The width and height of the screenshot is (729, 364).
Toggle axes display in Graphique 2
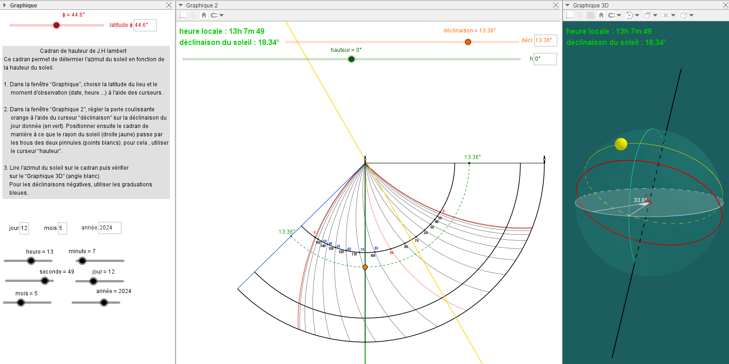183,15
